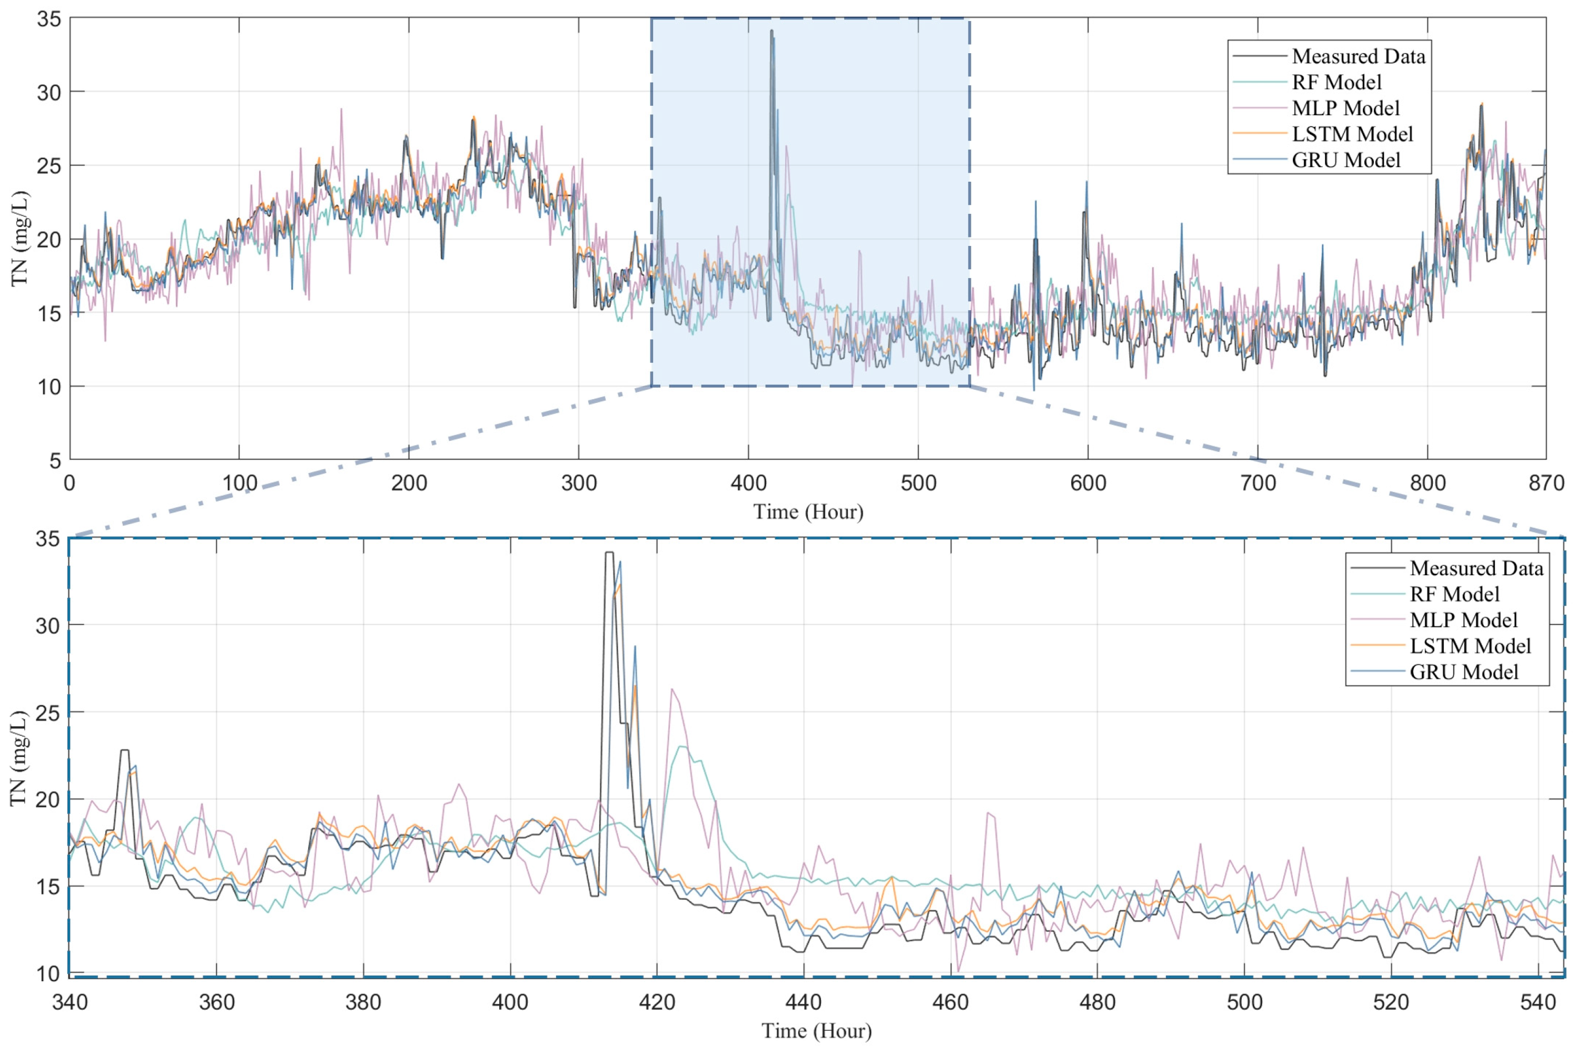Click the 540 tick label on the bottom x-axis
This screenshot has height=1054, width=1574.
tap(1538, 1003)
